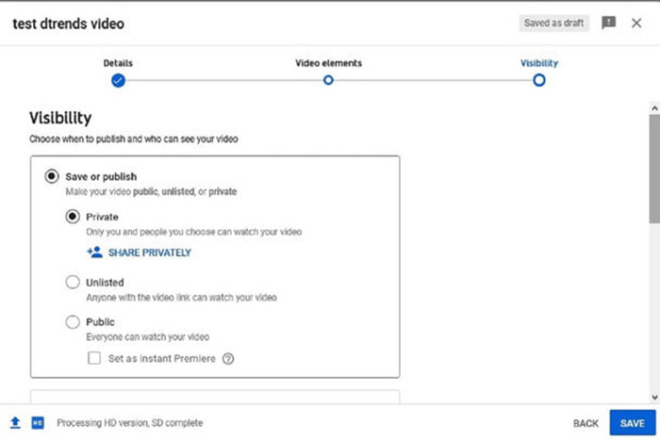Choose the Private visibility radio button
This screenshot has width=660, height=440.
[73, 217]
